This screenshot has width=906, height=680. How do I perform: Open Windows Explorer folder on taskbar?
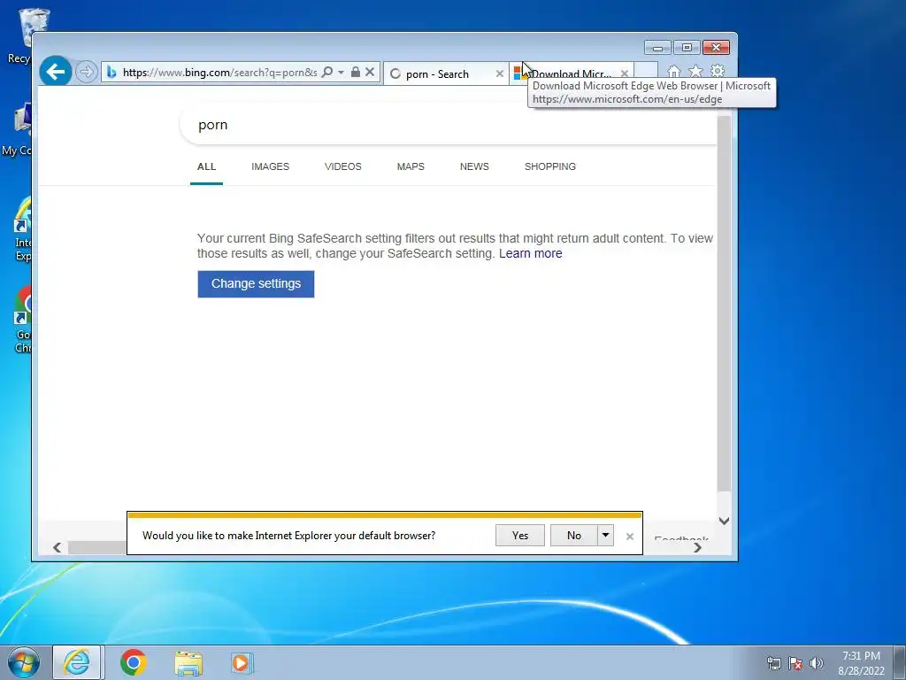[188, 663]
